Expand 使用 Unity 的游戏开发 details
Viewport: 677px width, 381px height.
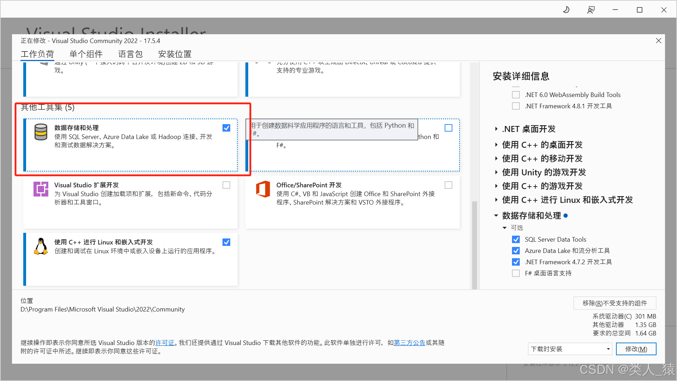[x=496, y=172]
